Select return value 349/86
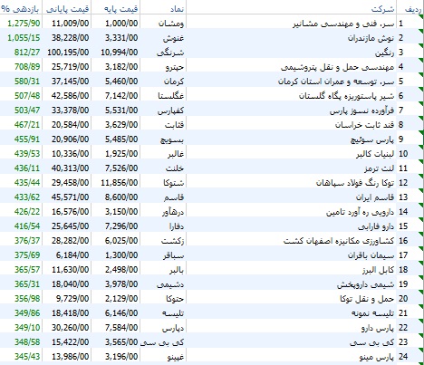 pyautogui.click(x=27, y=313)
